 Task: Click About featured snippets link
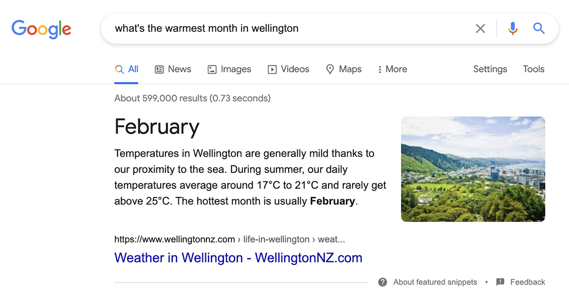435,282
